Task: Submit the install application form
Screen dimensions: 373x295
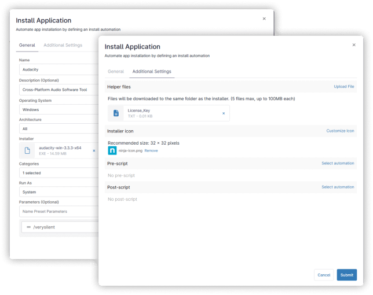Action: 346,275
